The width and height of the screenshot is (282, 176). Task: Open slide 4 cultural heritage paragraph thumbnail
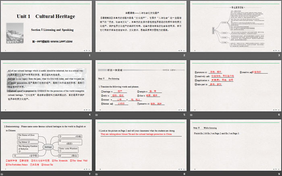tap(46, 85)
